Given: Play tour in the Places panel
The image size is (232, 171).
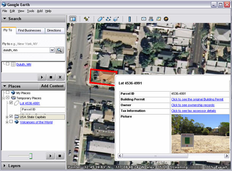Looking at the screenshot, I should (50, 156).
